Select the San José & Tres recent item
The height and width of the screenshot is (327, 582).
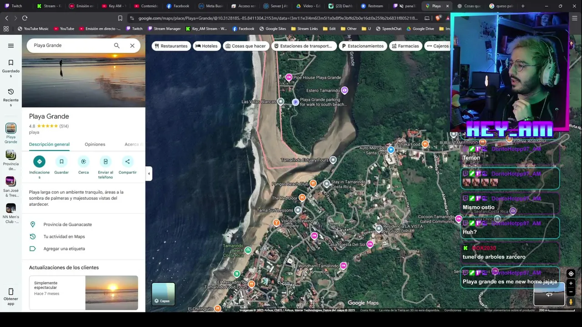pos(11,187)
